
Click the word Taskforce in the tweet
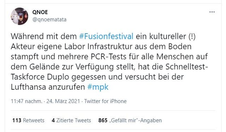[x=28, y=77]
